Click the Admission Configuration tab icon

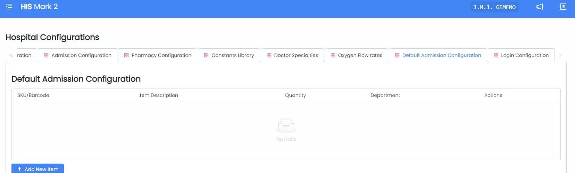[x=46, y=55]
